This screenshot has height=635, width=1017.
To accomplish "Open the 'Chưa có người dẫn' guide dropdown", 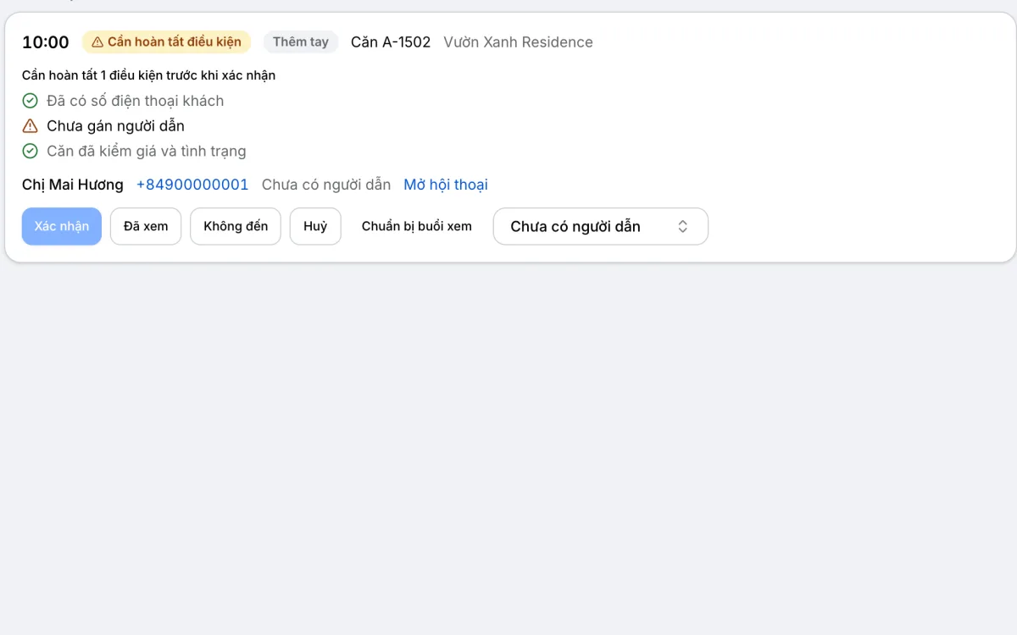I will 600,227.
